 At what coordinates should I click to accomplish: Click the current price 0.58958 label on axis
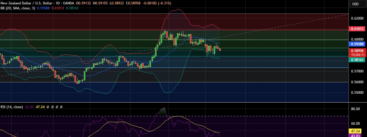click(x=357, y=51)
